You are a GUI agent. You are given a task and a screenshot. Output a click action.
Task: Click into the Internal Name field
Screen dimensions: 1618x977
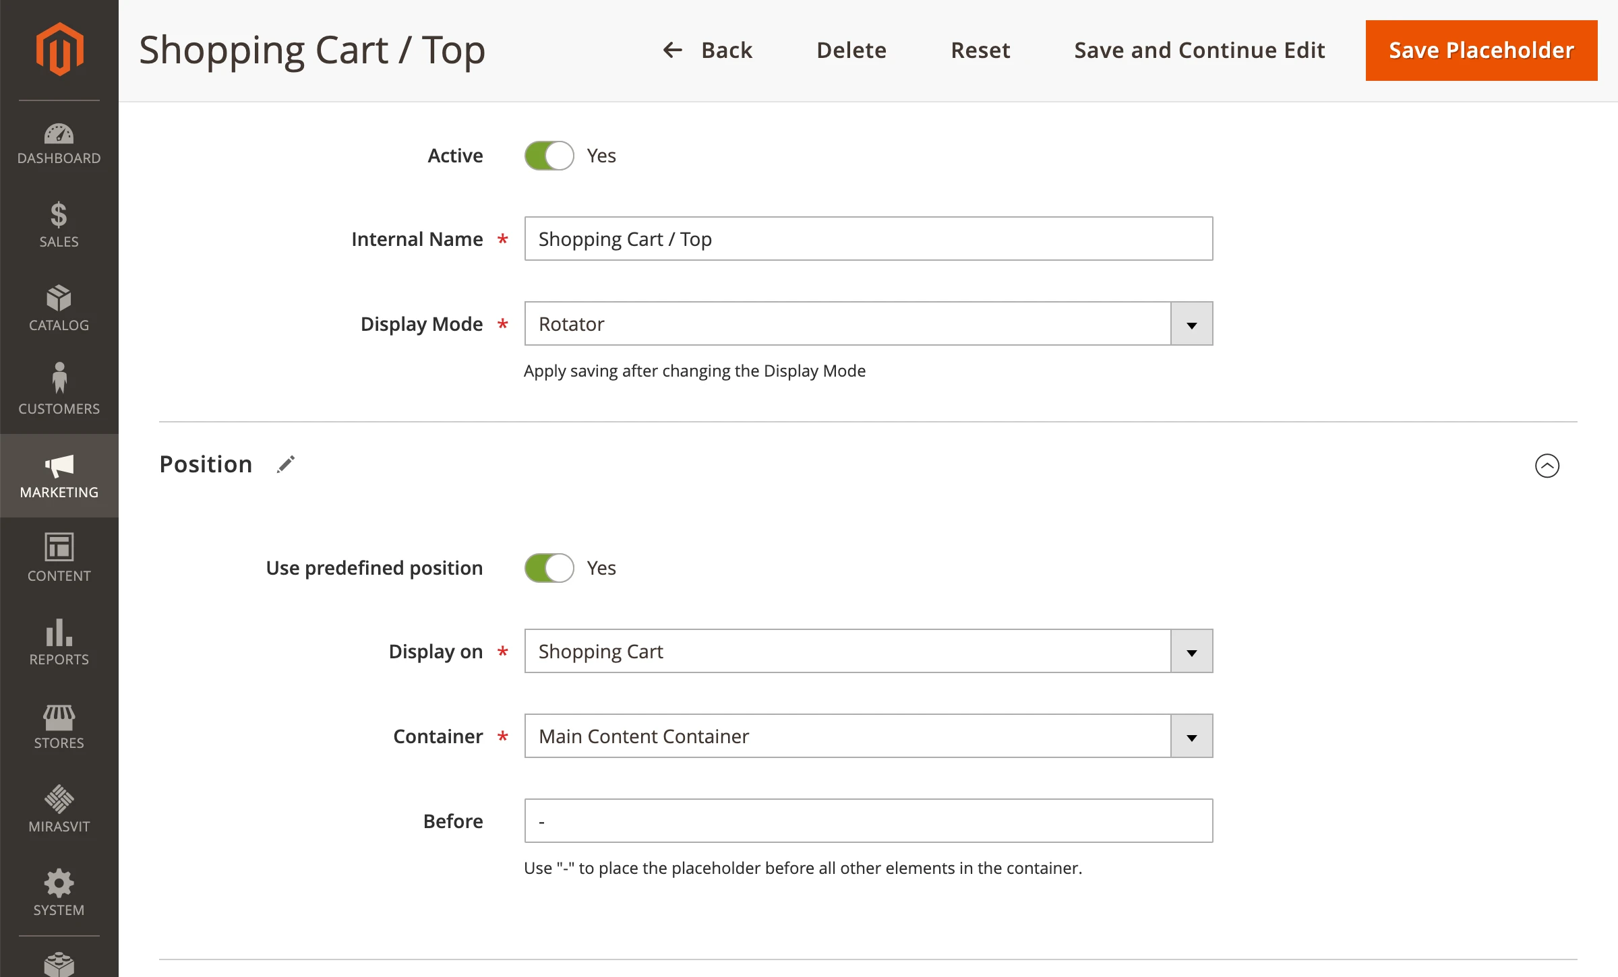pyautogui.click(x=868, y=239)
